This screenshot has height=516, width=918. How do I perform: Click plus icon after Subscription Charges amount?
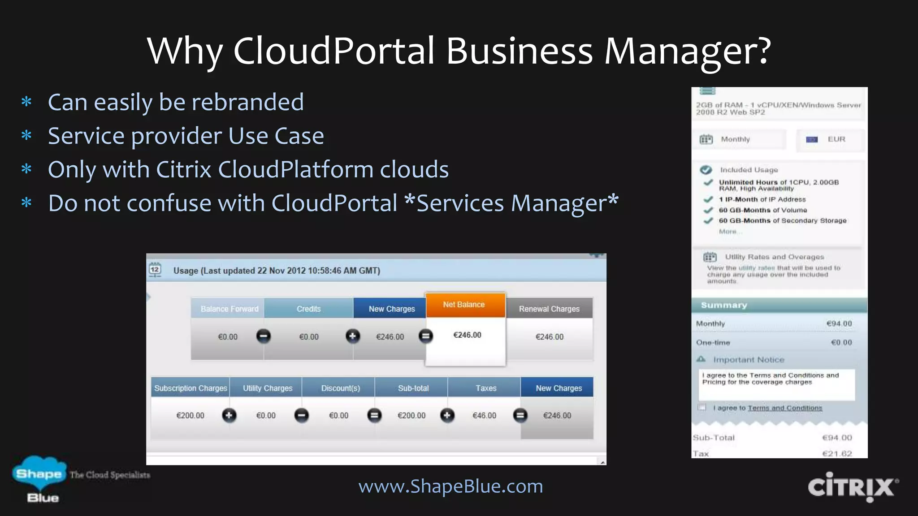tap(229, 415)
